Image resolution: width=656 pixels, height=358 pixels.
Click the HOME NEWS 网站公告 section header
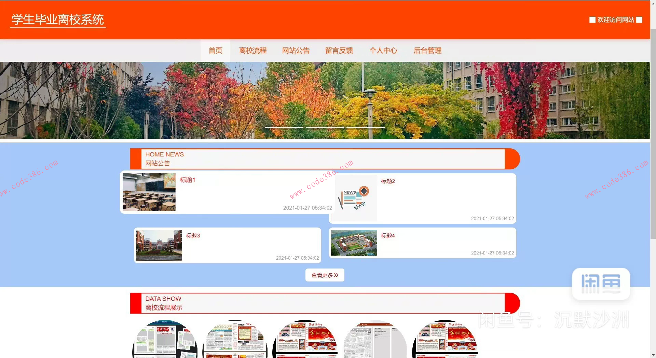point(325,159)
